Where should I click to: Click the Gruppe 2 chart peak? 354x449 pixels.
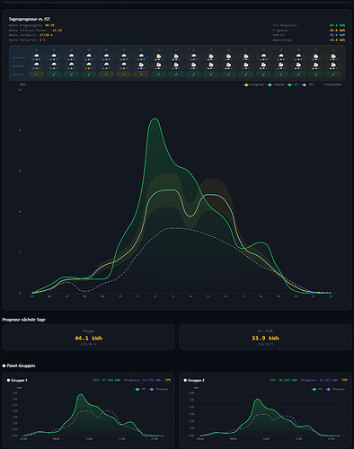pyautogui.click(x=257, y=400)
